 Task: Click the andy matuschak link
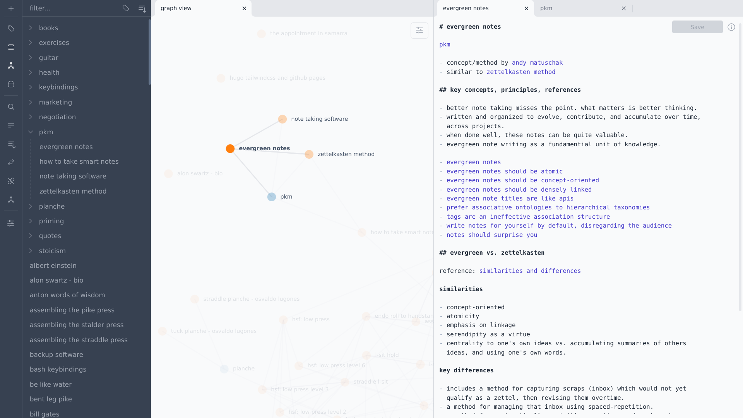tap(538, 62)
